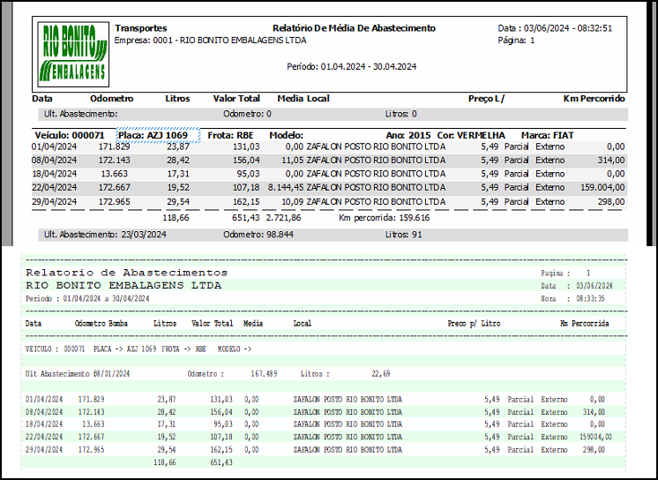Click the 'Frota: RBE' label
Viewport: 658px width, 480px height.
(x=230, y=135)
